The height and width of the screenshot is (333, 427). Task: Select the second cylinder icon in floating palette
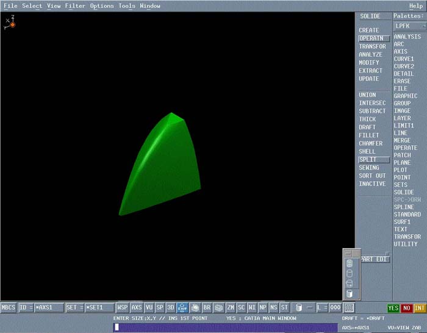(350, 274)
